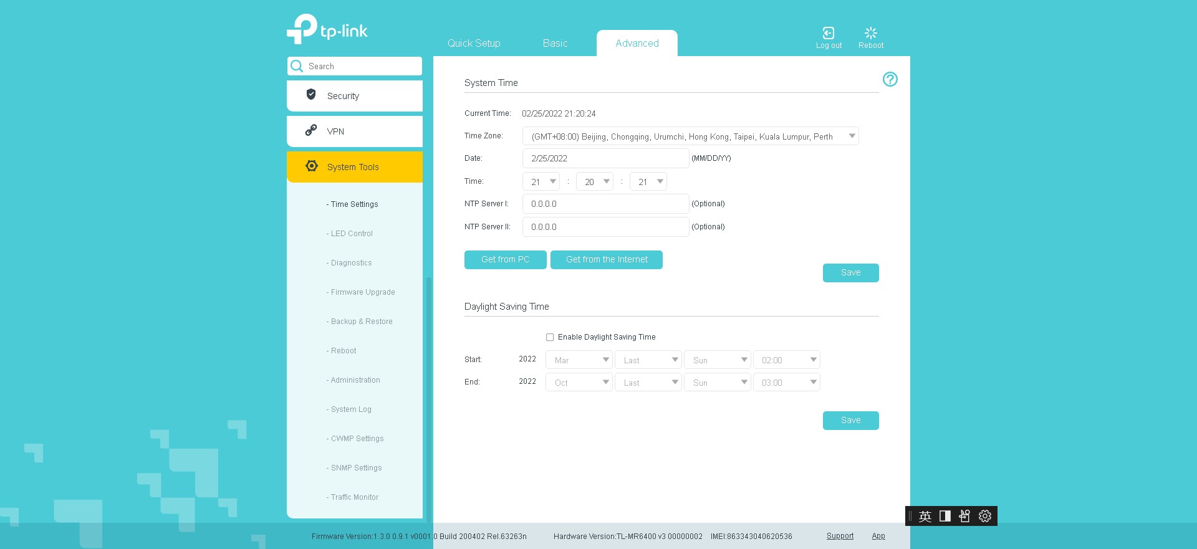View the System Log page

click(x=349, y=409)
